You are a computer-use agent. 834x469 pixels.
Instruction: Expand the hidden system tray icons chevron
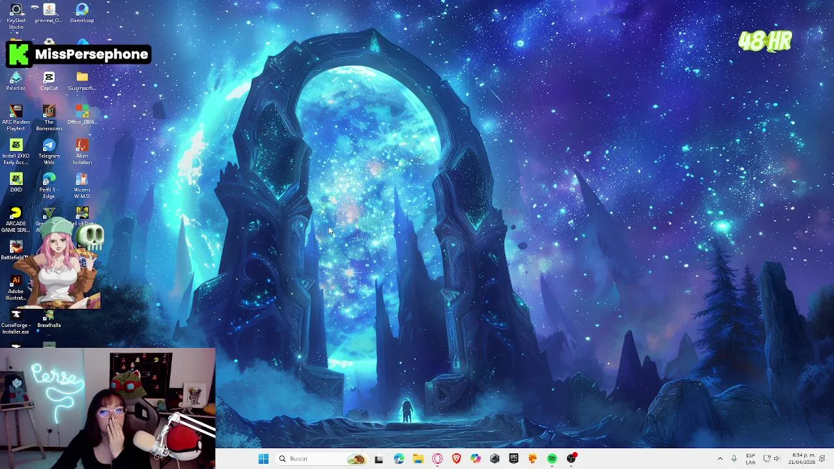pos(720,459)
